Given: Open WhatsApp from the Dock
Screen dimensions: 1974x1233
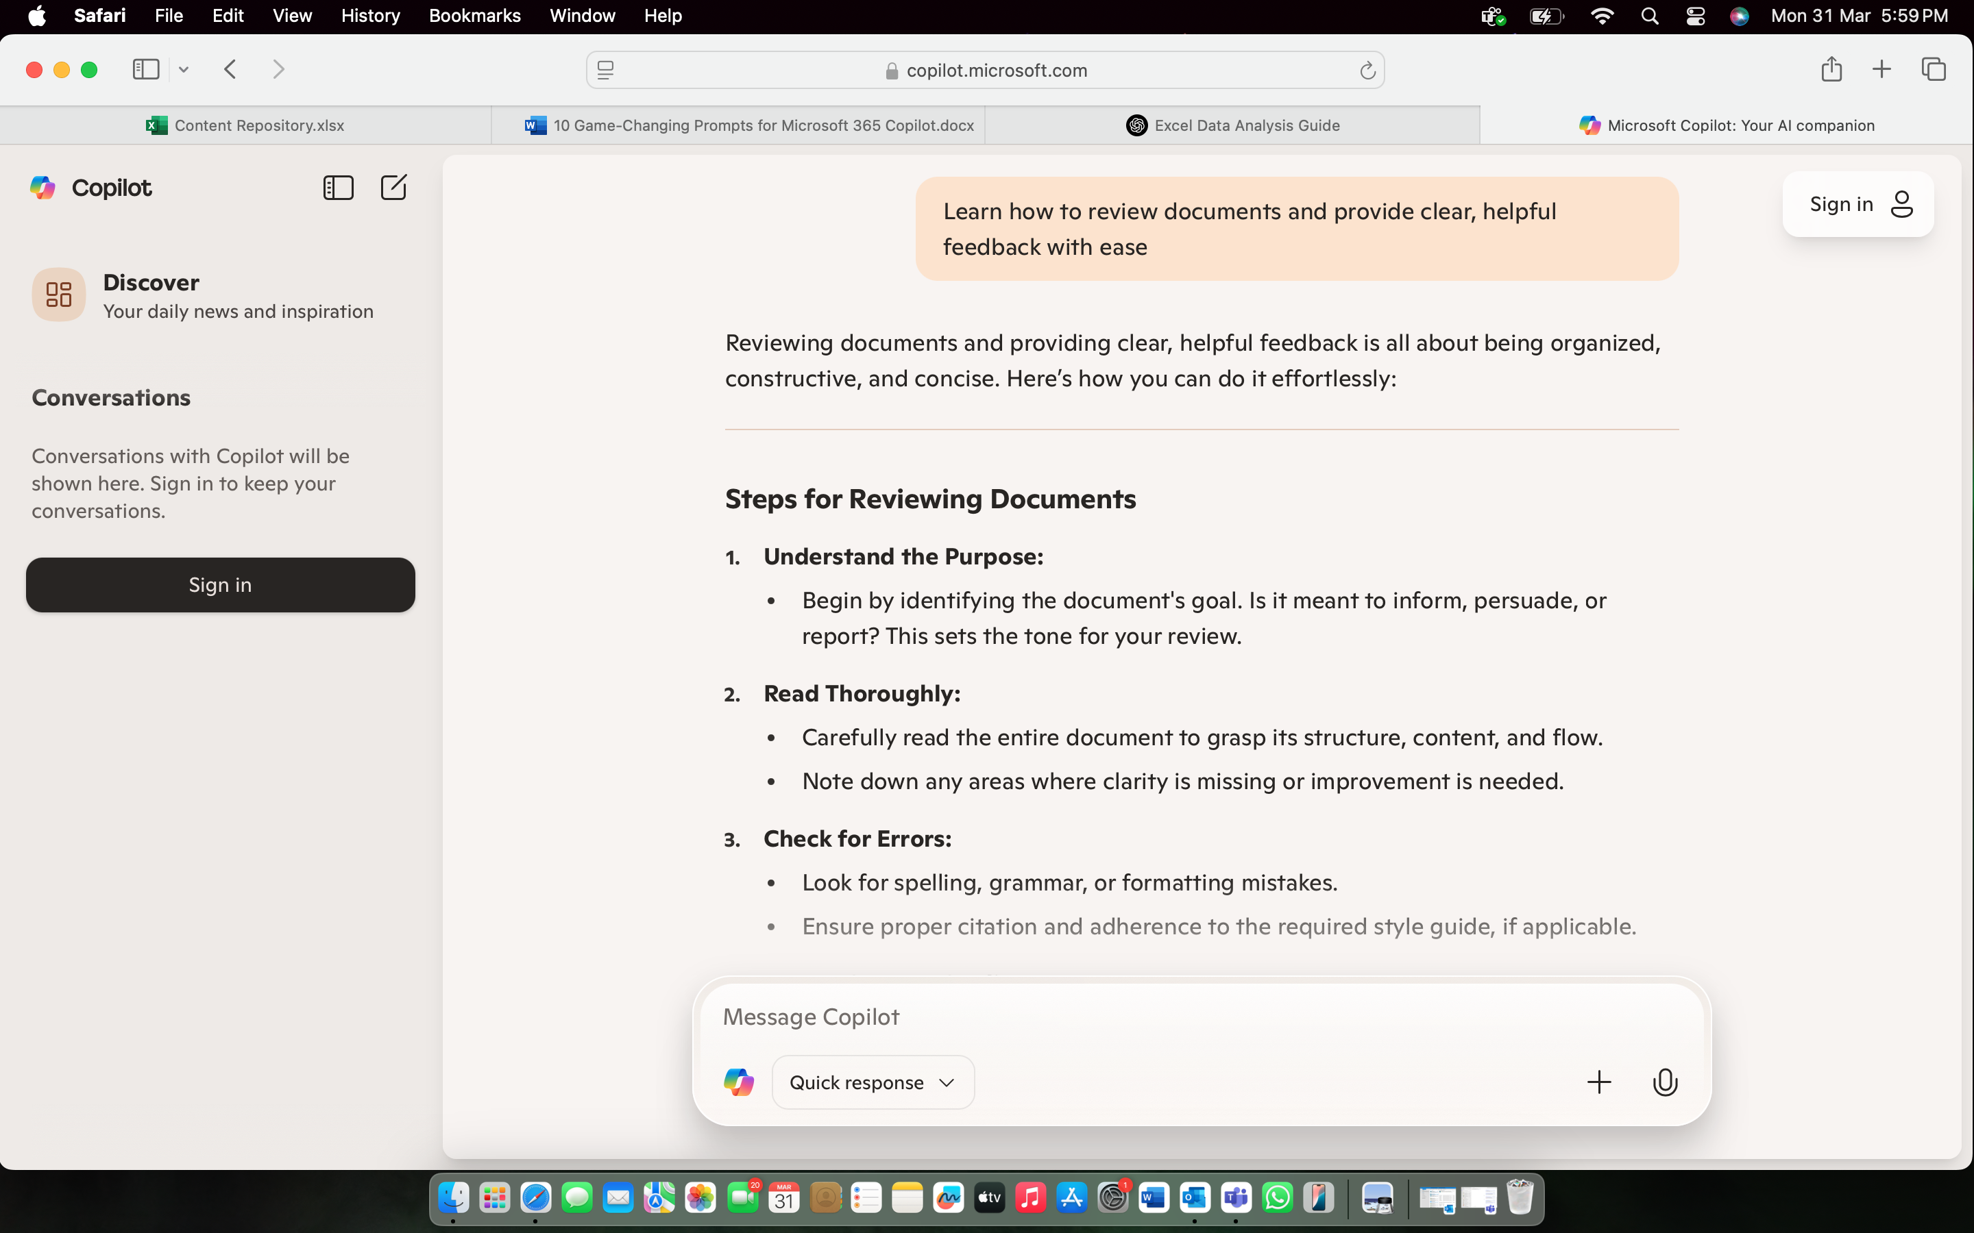Looking at the screenshot, I should click(x=1276, y=1198).
